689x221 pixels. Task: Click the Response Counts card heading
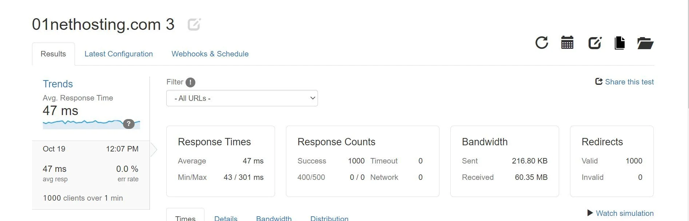coord(336,142)
